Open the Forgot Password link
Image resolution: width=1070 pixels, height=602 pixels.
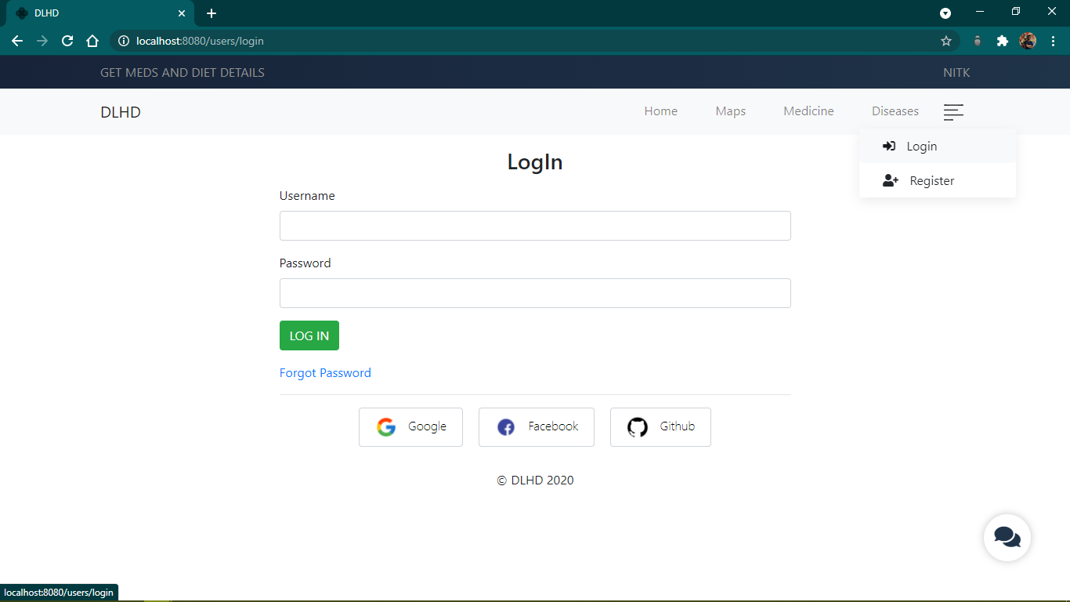click(325, 373)
